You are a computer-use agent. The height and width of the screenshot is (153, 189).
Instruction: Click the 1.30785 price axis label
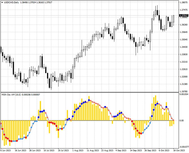(184, 91)
